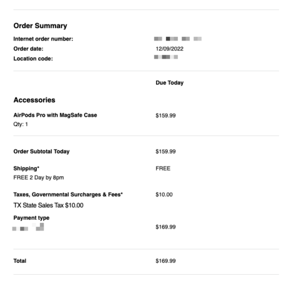Click TX State Sales Tax line
This screenshot has height=281, width=281.
pyautogui.click(x=48, y=205)
